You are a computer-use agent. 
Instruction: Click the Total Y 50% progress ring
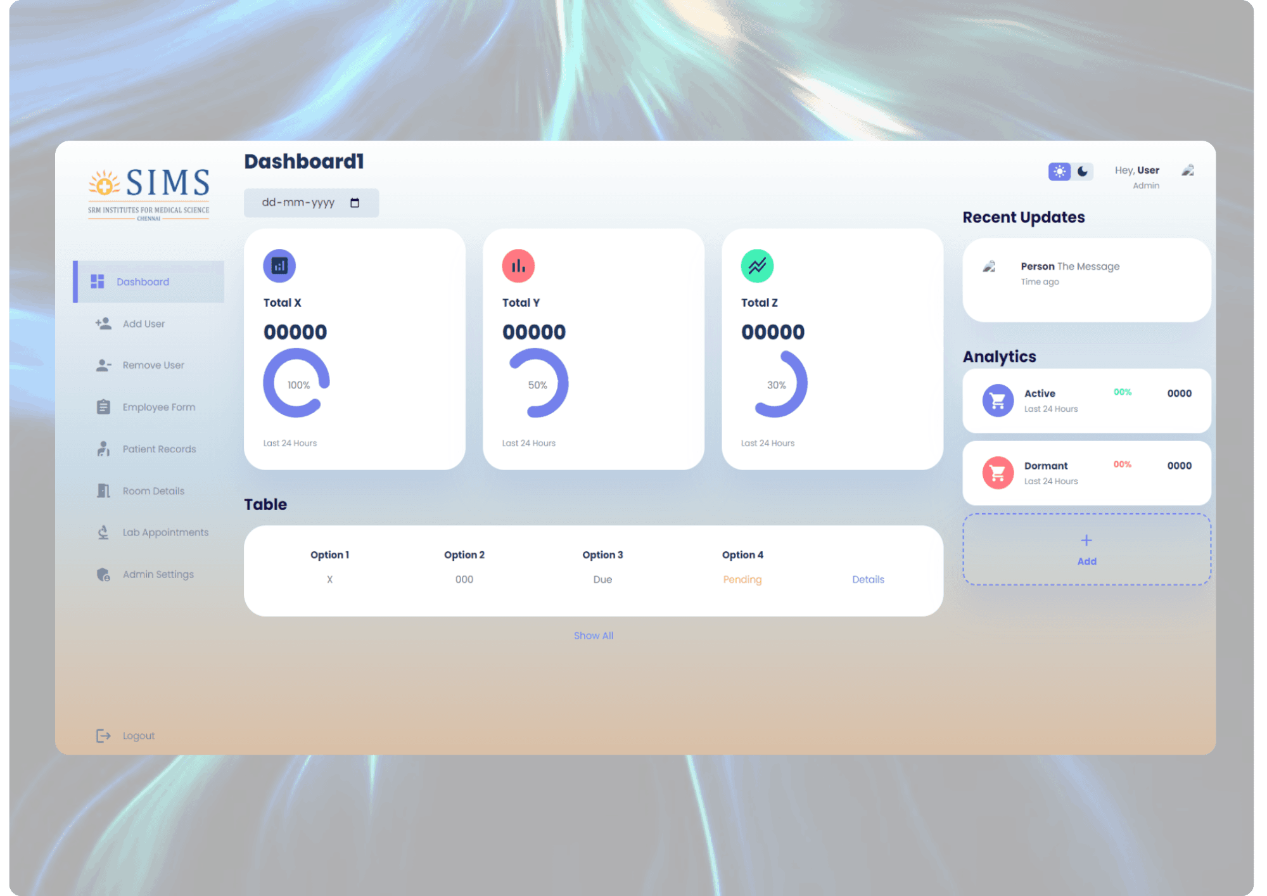click(537, 383)
